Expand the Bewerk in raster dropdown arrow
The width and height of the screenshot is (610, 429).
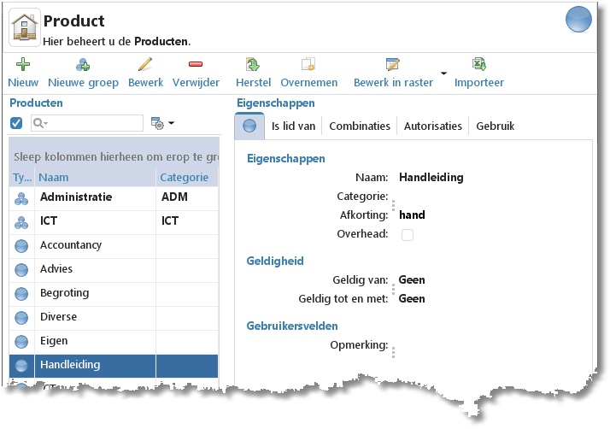click(443, 73)
